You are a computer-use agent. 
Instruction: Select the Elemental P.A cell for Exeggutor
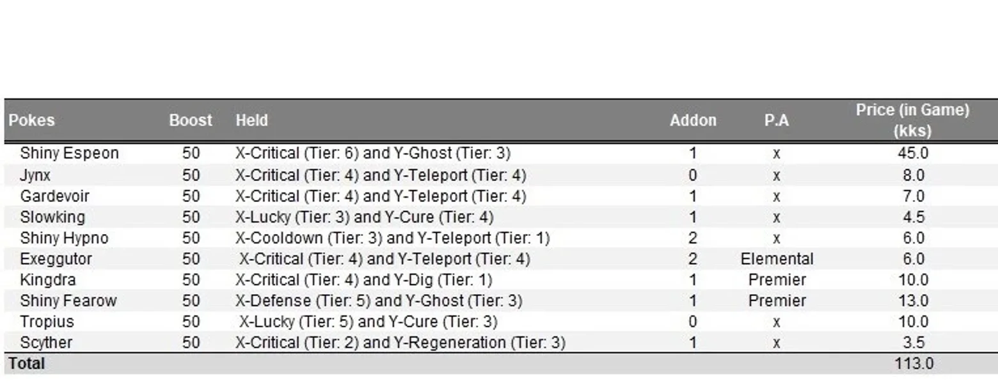(x=777, y=259)
